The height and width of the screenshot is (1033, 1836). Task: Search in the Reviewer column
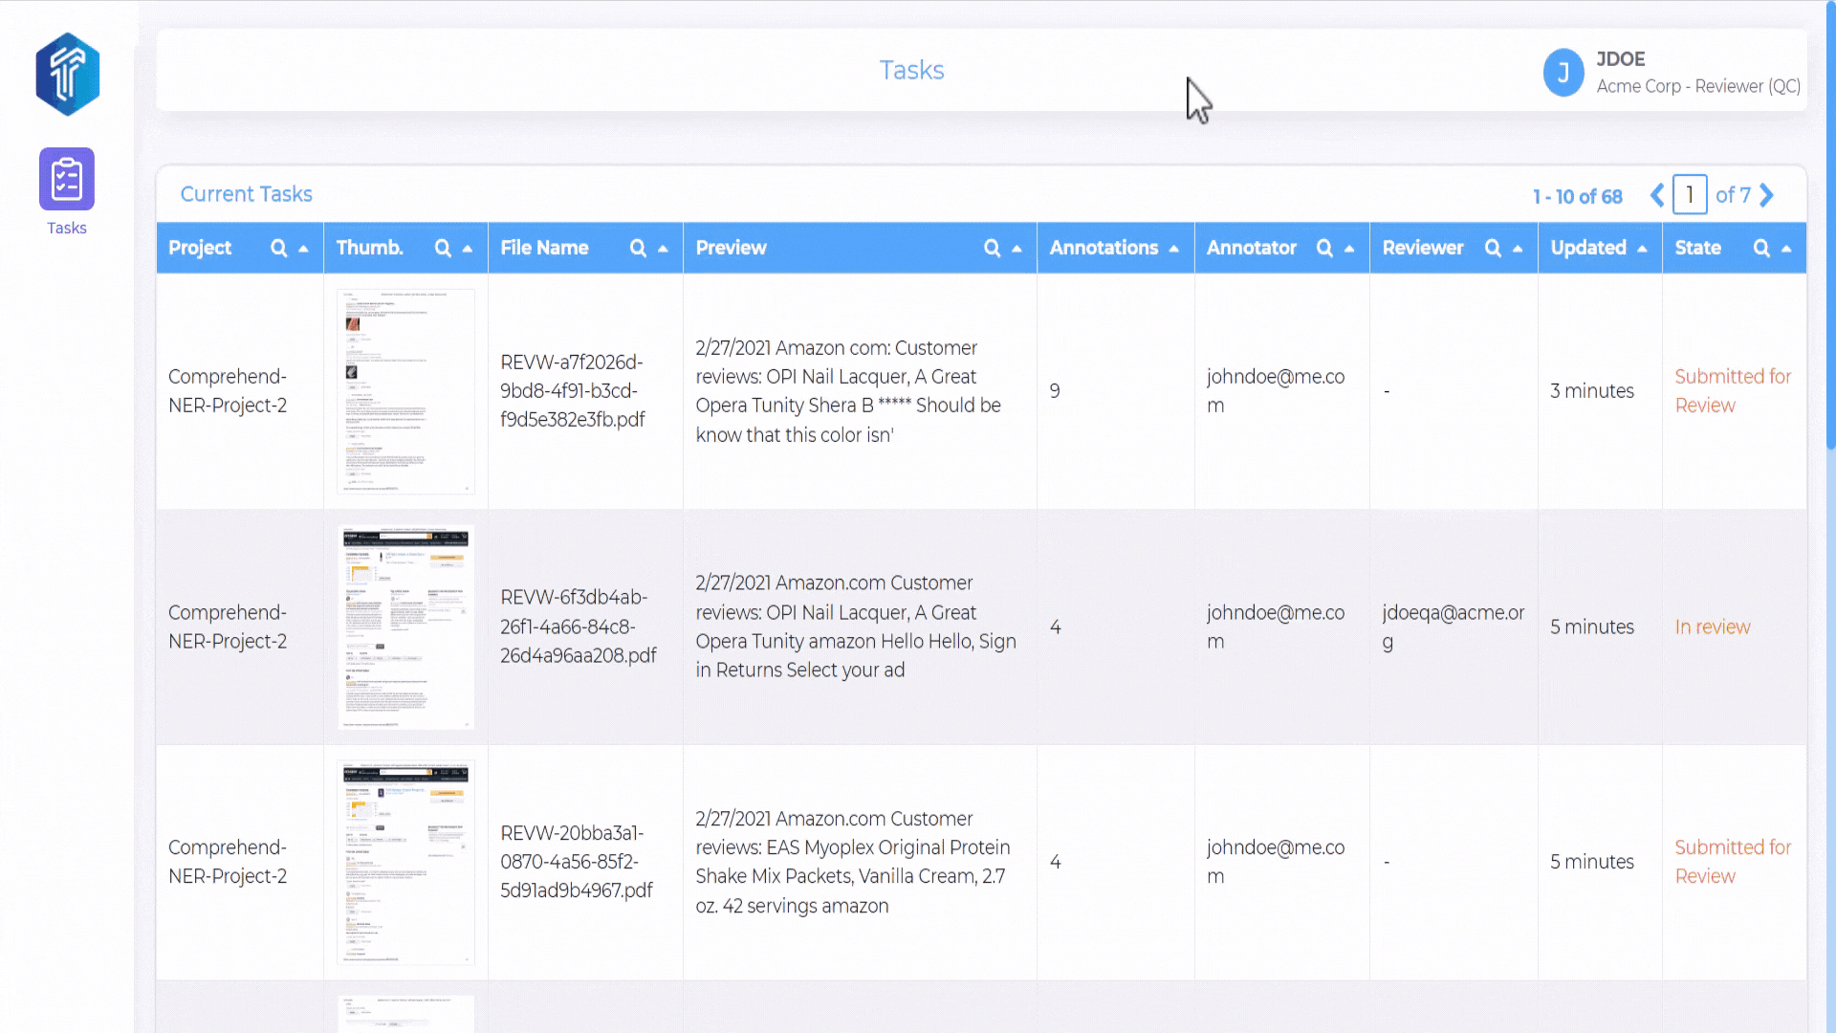click(x=1493, y=248)
